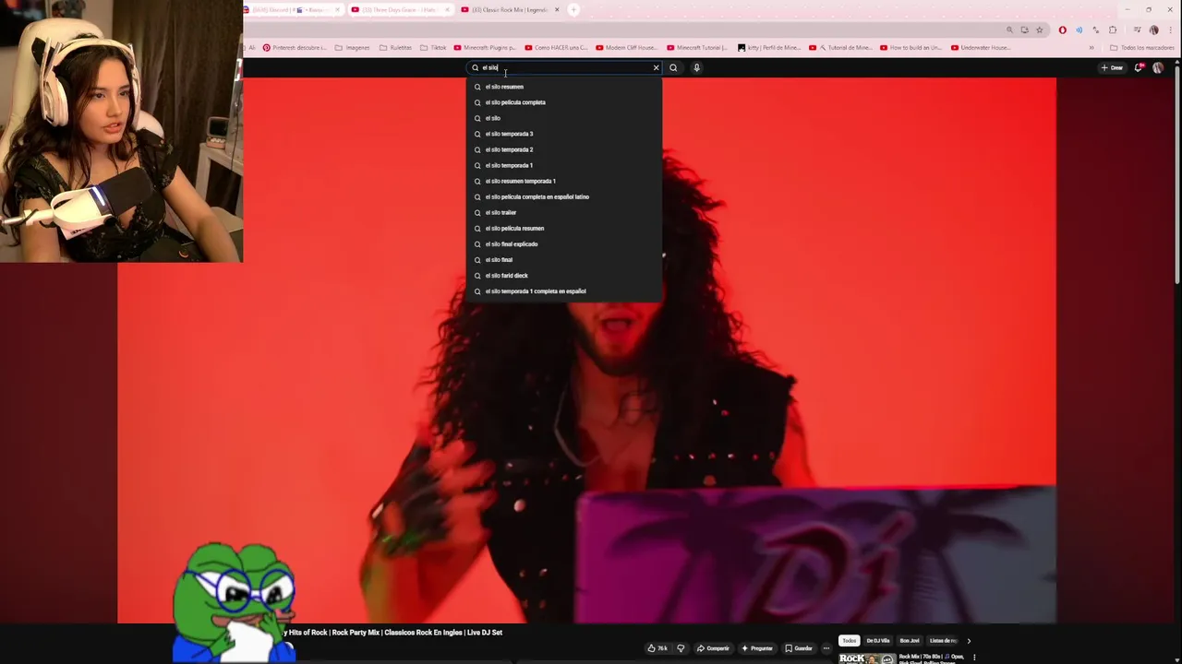The height and width of the screenshot is (664, 1182).
Task: Click the page scrollbar thumb
Action: coord(1177,175)
